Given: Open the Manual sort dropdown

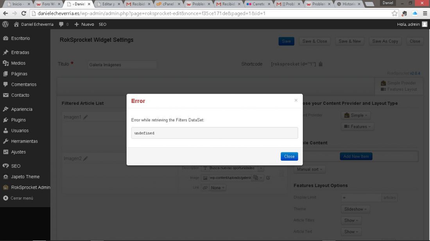Looking at the screenshot, I should point(309,169).
